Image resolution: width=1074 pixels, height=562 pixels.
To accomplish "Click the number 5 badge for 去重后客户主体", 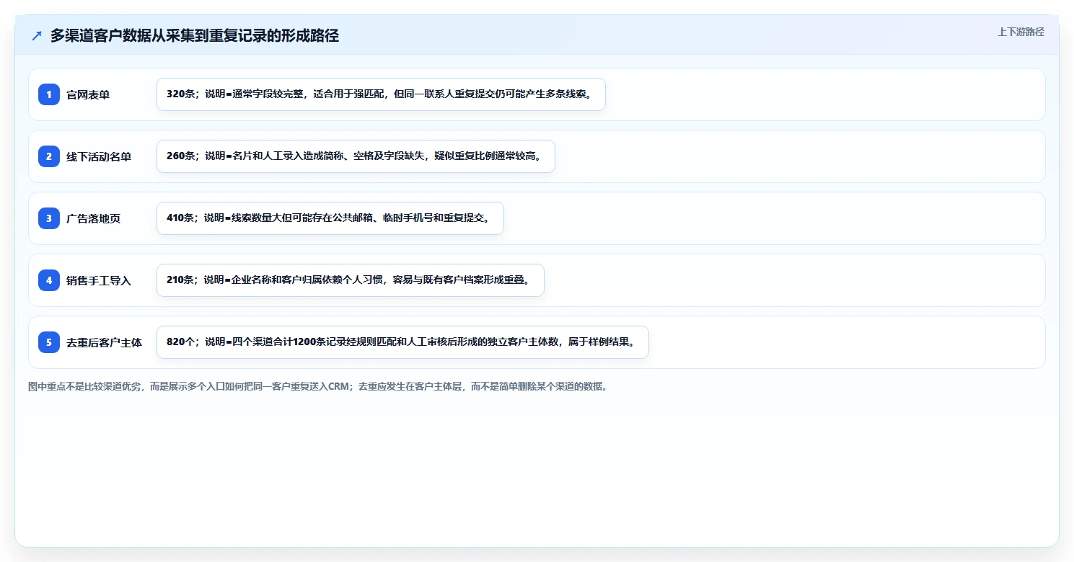I will point(49,342).
